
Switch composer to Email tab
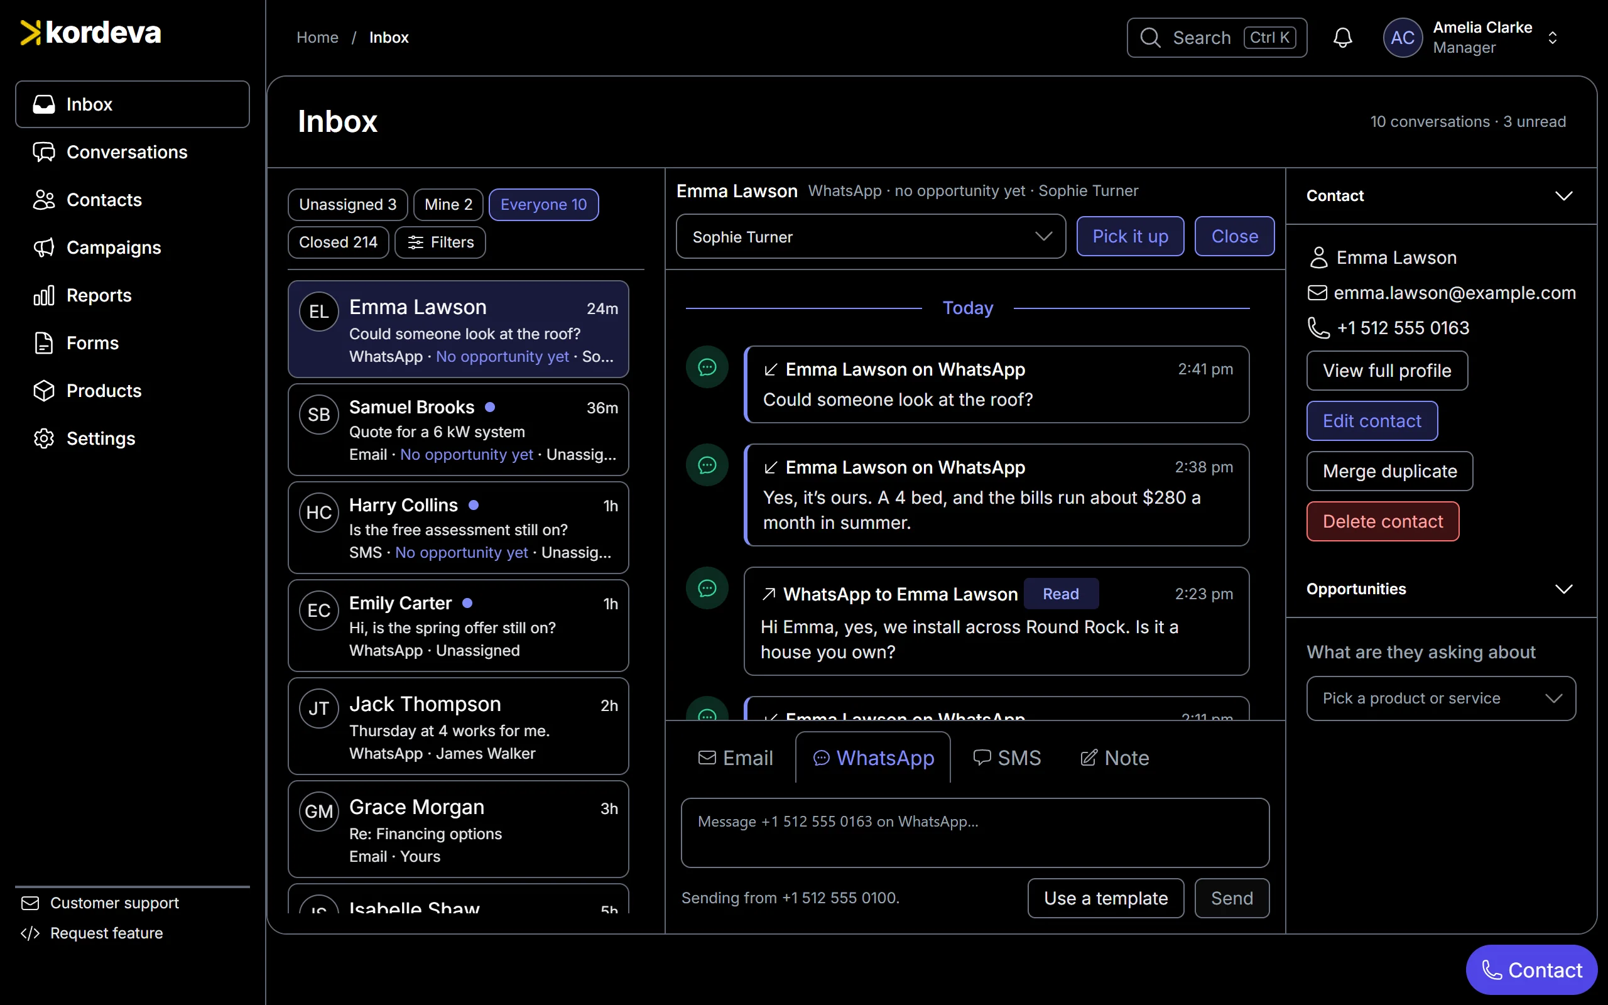click(736, 758)
